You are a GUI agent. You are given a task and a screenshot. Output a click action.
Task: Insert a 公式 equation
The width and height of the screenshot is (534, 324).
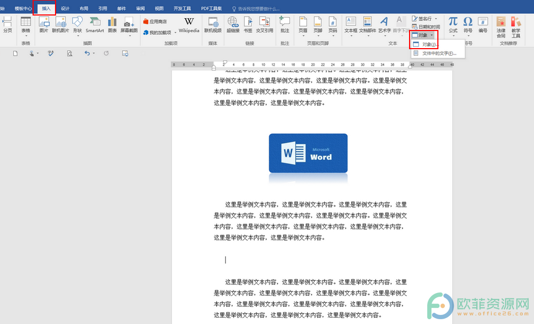[x=453, y=26]
